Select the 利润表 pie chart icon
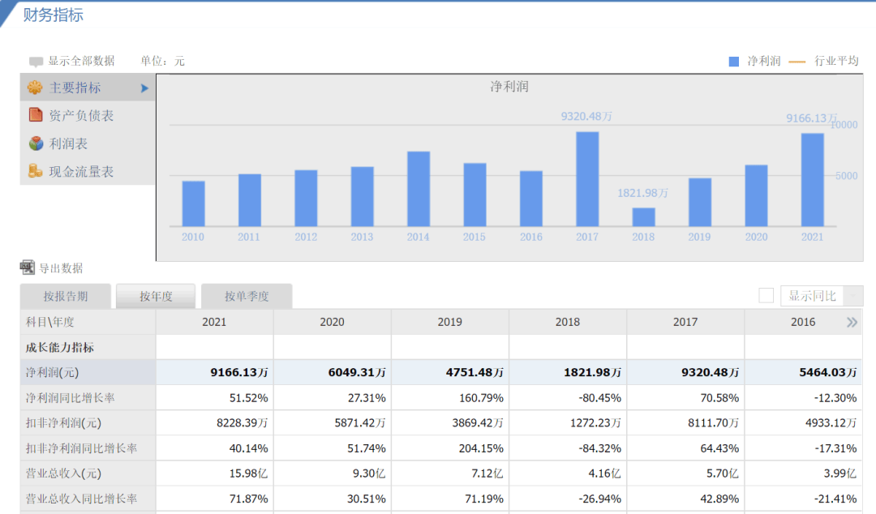Viewport: 876px width, 514px height. tap(36, 143)
